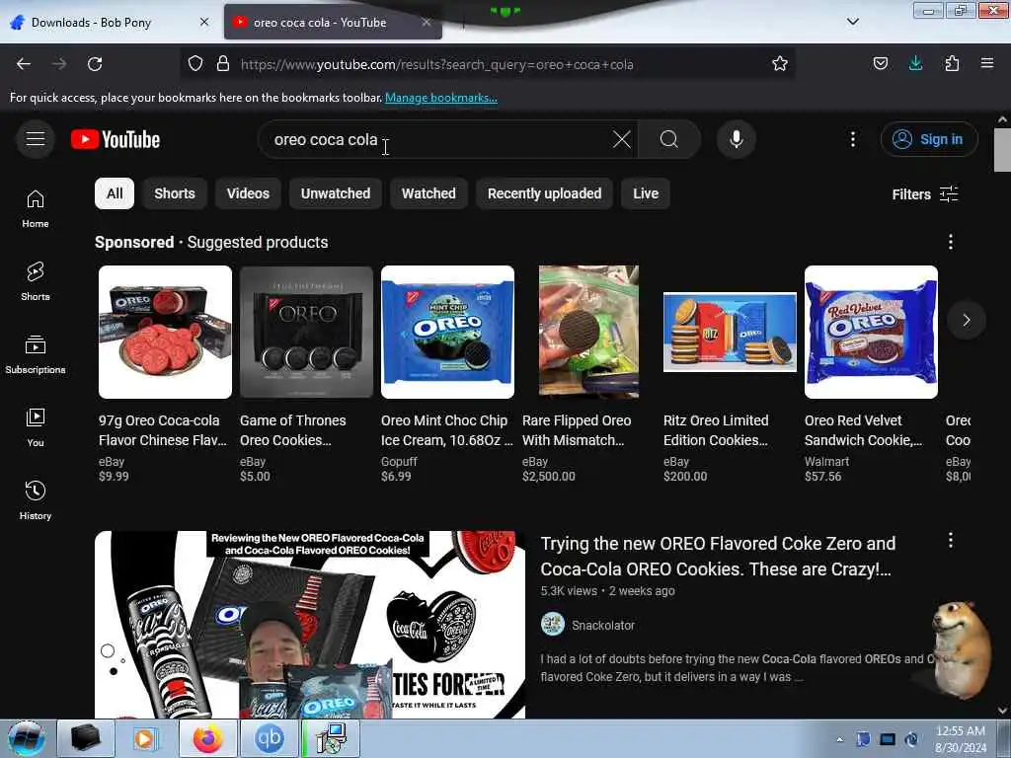The width and height of the screenshot is (1011, 758).
Task: Select the Live filter chip
Action: 646,193
